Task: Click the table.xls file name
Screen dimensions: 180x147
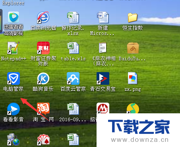Action: [73, 59]
